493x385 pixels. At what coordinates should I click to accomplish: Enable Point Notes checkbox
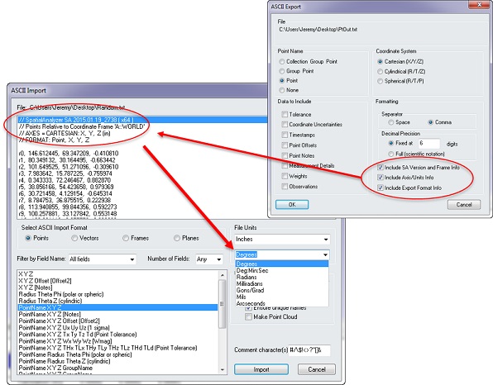click(285, 155)
